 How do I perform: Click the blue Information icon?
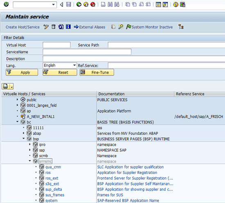point(68,27)
